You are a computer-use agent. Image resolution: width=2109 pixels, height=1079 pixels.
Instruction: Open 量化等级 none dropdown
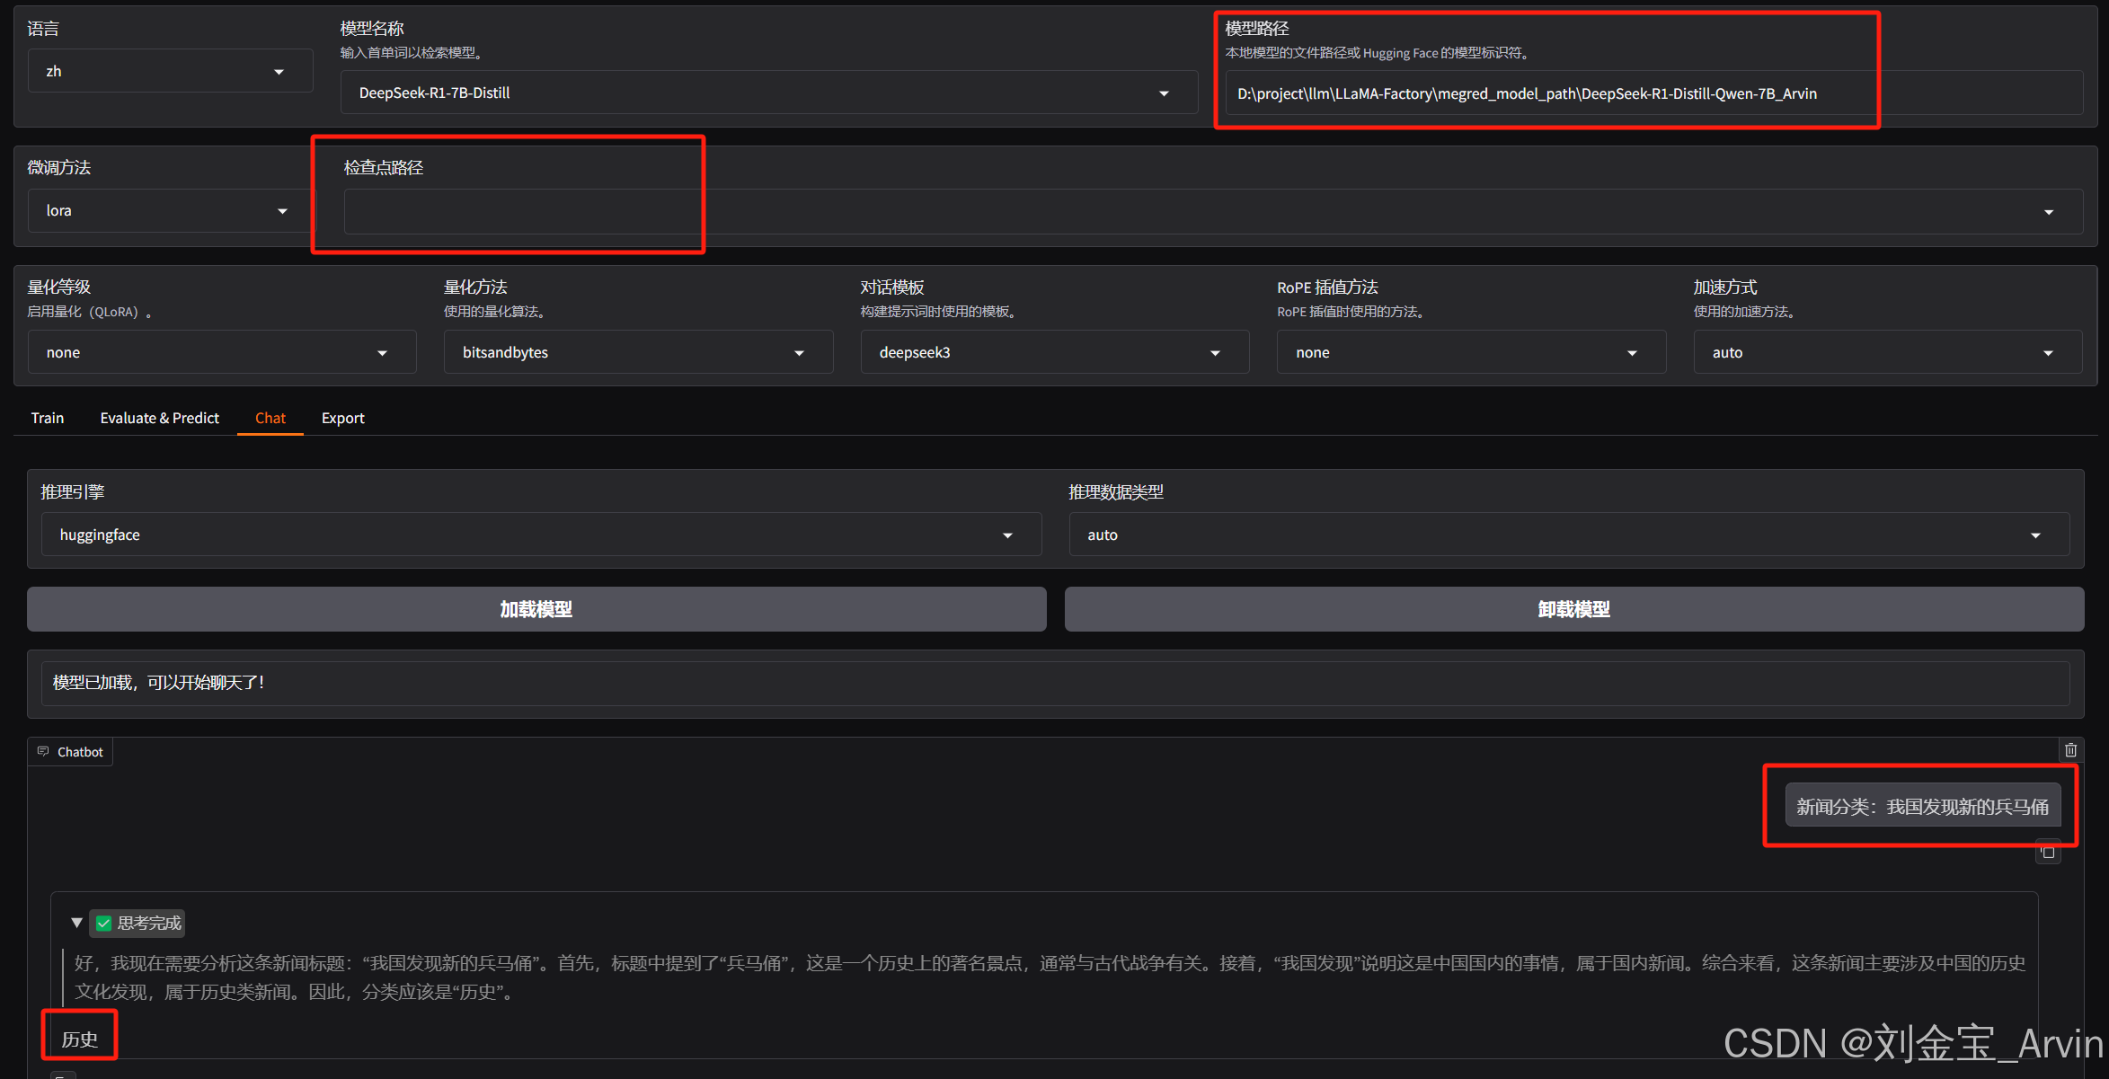point(382,353)
